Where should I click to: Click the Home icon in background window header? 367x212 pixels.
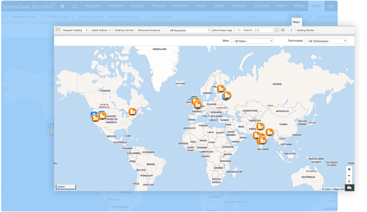63,6
